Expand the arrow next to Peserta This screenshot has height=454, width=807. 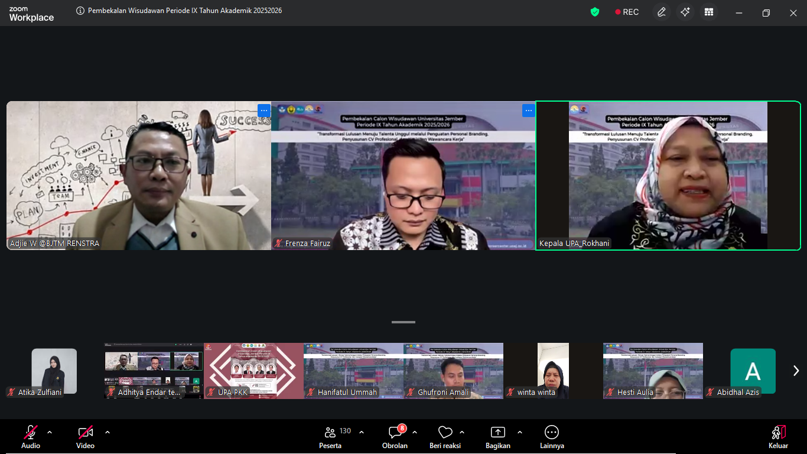(362, 432)
